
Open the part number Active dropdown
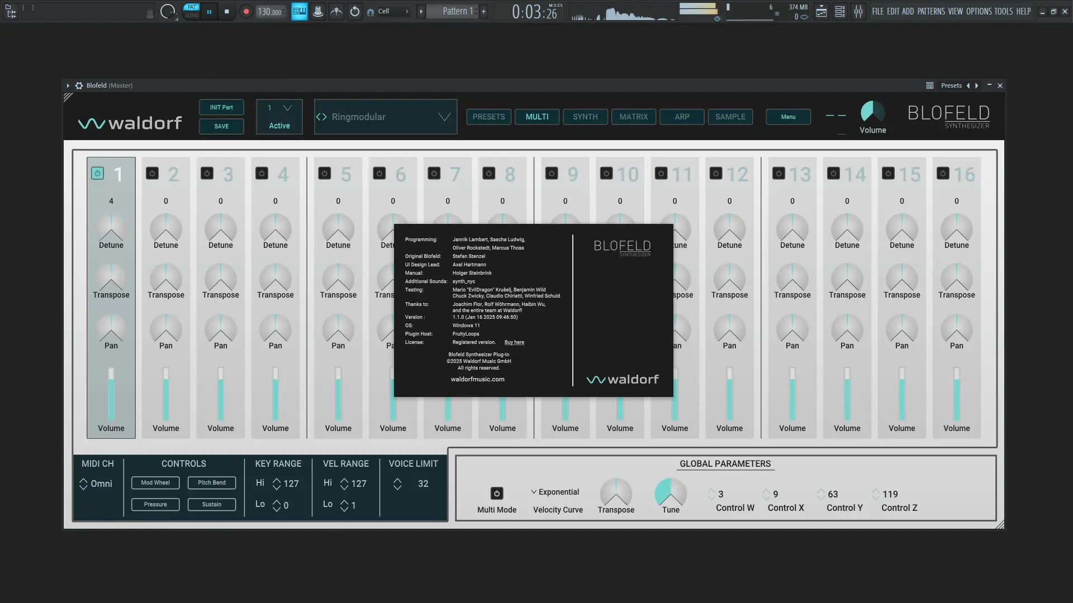coord(287,108)
